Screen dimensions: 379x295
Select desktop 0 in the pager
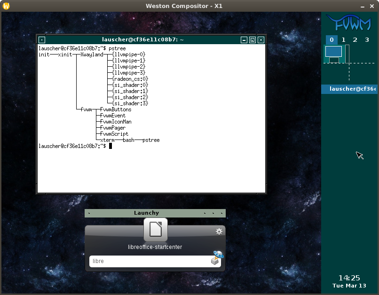click(332, 40)
